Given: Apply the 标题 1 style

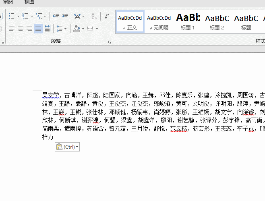Looking at the screenshot, I should [188, 22].
